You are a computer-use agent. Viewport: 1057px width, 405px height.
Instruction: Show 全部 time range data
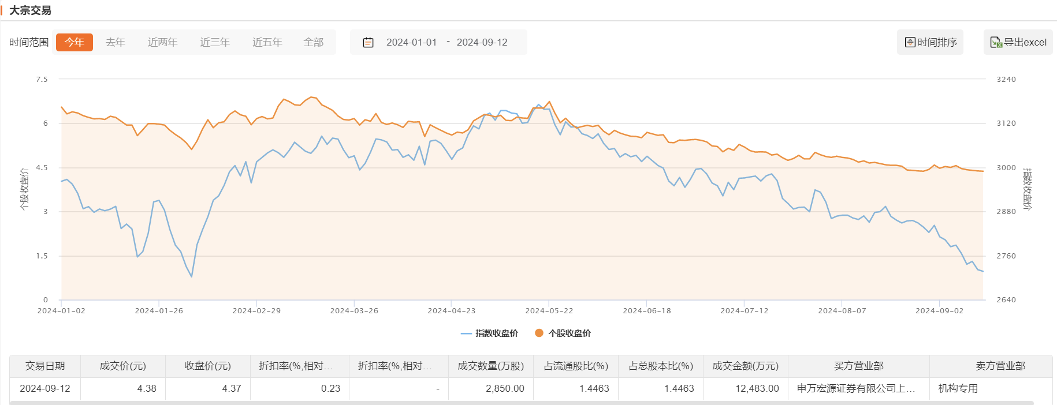point(314,42)
